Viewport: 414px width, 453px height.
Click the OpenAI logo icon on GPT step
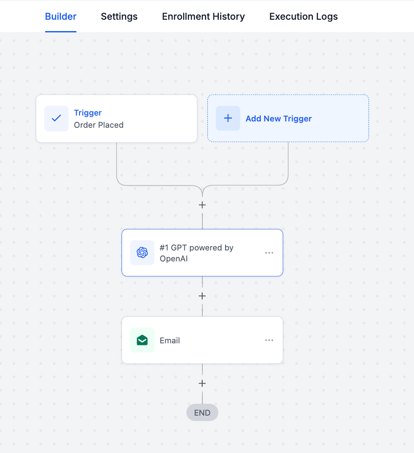pos(142,253)
